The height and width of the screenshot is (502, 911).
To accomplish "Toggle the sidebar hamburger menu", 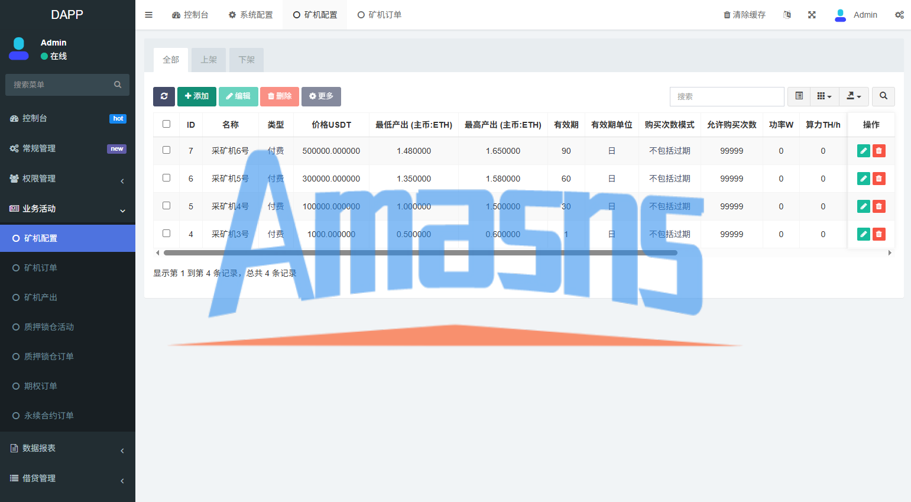I will coord(149,15).
